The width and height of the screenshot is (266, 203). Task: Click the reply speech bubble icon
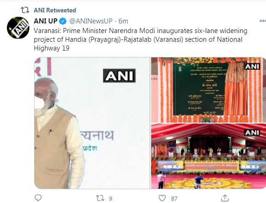click(x=38, y=198)
